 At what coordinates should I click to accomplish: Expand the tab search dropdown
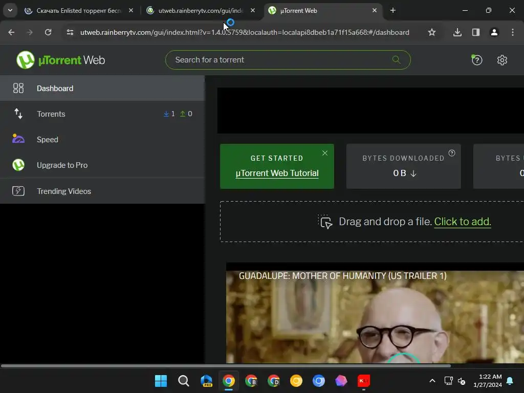(x=10, y=10)
